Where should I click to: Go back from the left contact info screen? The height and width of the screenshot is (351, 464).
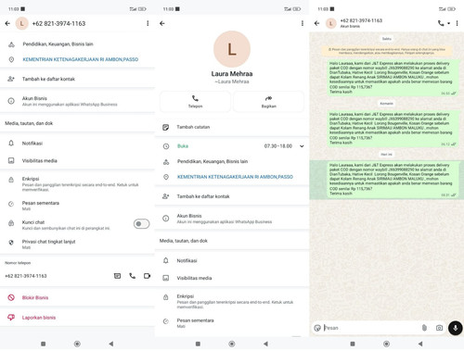pyautogui.click(x=7, y=23)
